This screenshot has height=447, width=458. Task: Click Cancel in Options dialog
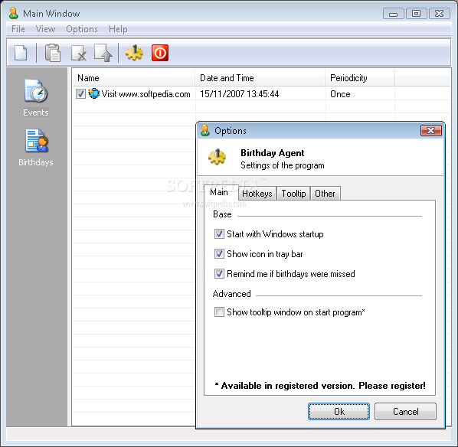(x=405, y=411)
